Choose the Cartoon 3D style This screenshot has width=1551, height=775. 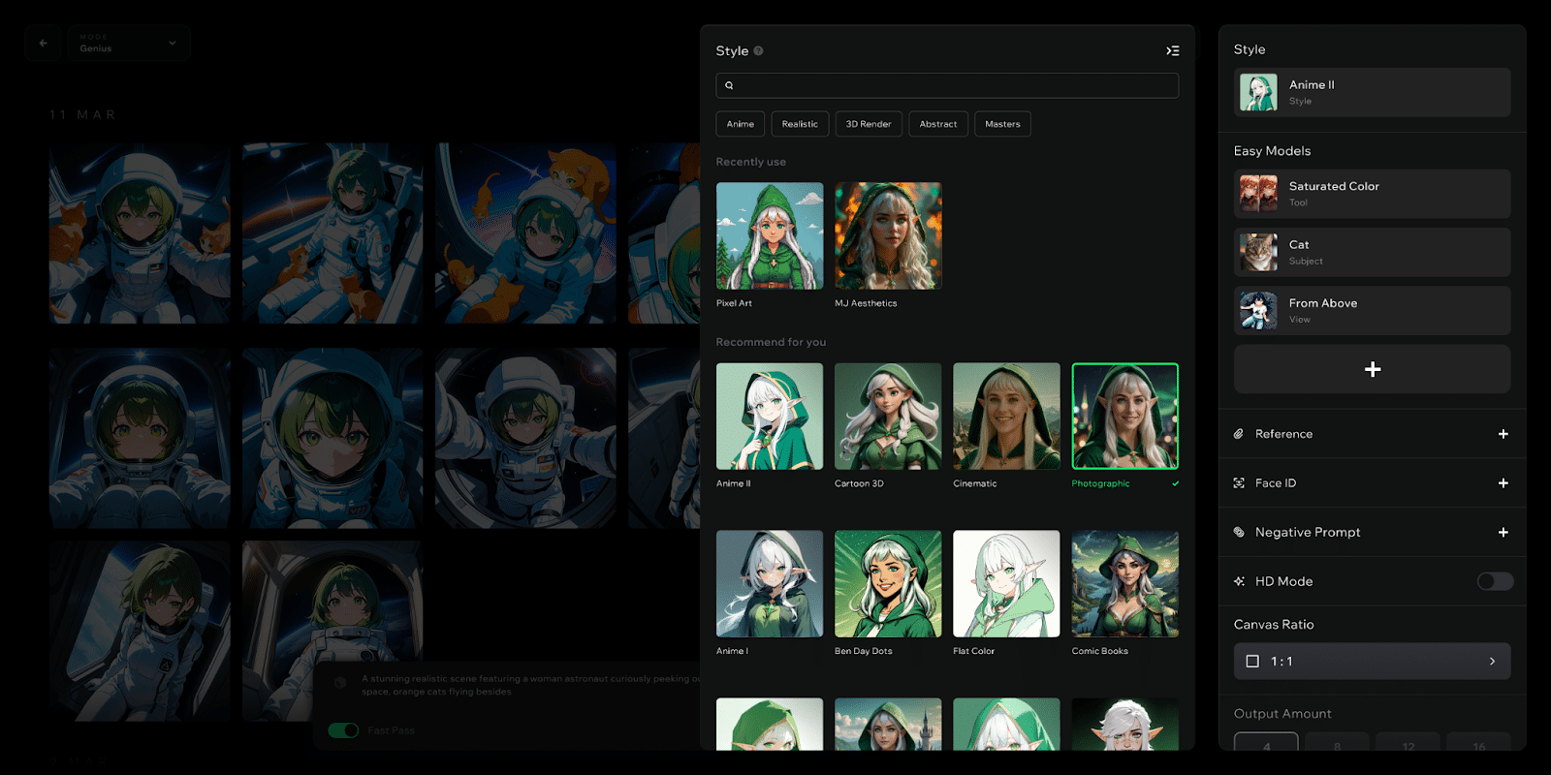click(x=888, y=417)
